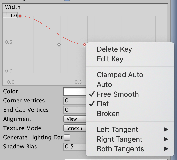Choose Delete Key from context menu
The width and height of the screenshot is (177, 160).
tap(114, 49)
